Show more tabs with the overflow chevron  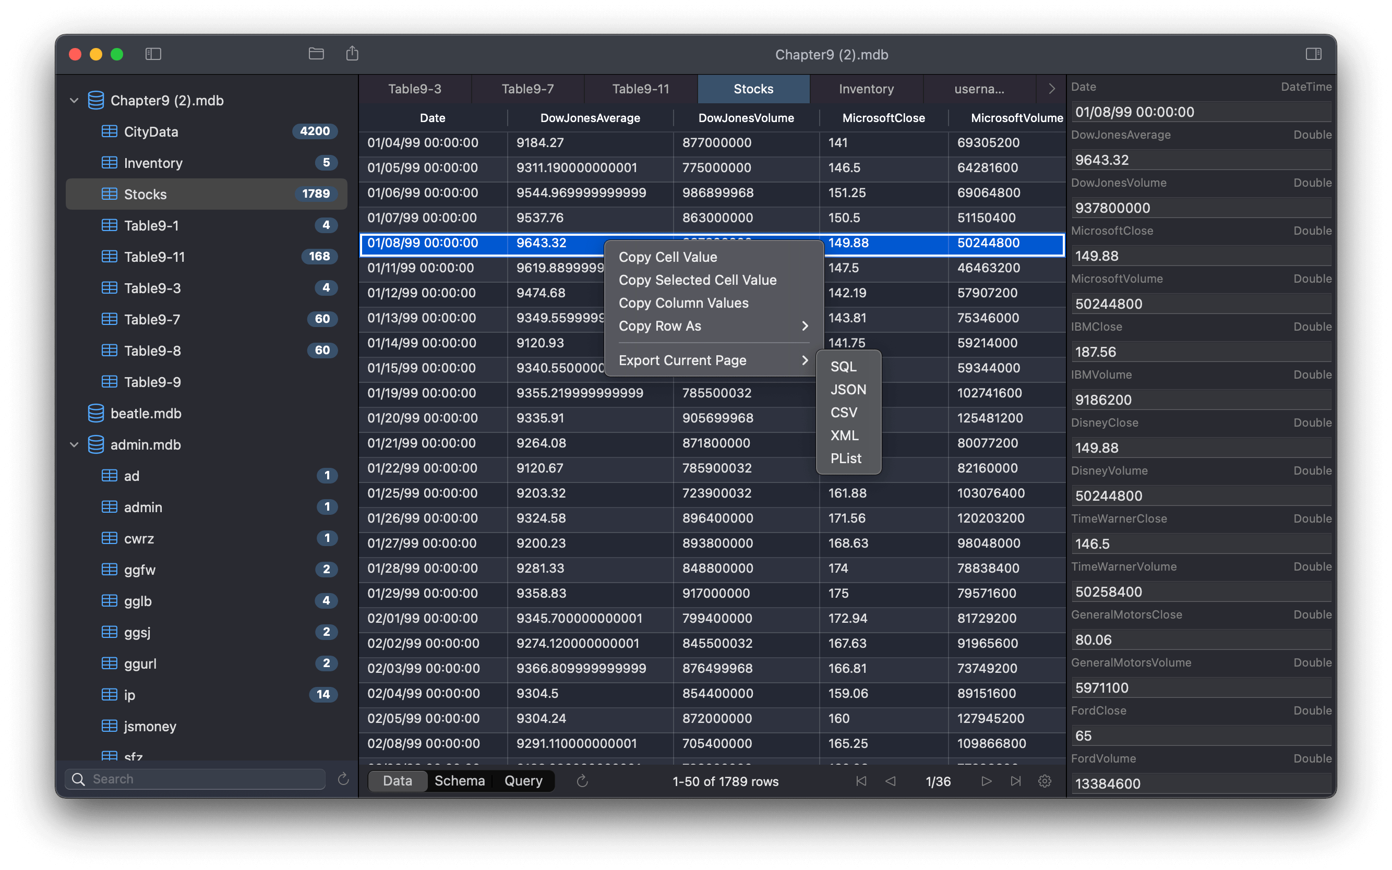click(x=1051, y=89)
